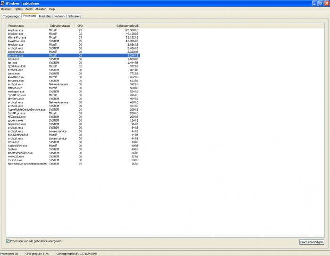Select the csrss.exe process
This screenshot has height=256, width=330.
pos(73,74)
